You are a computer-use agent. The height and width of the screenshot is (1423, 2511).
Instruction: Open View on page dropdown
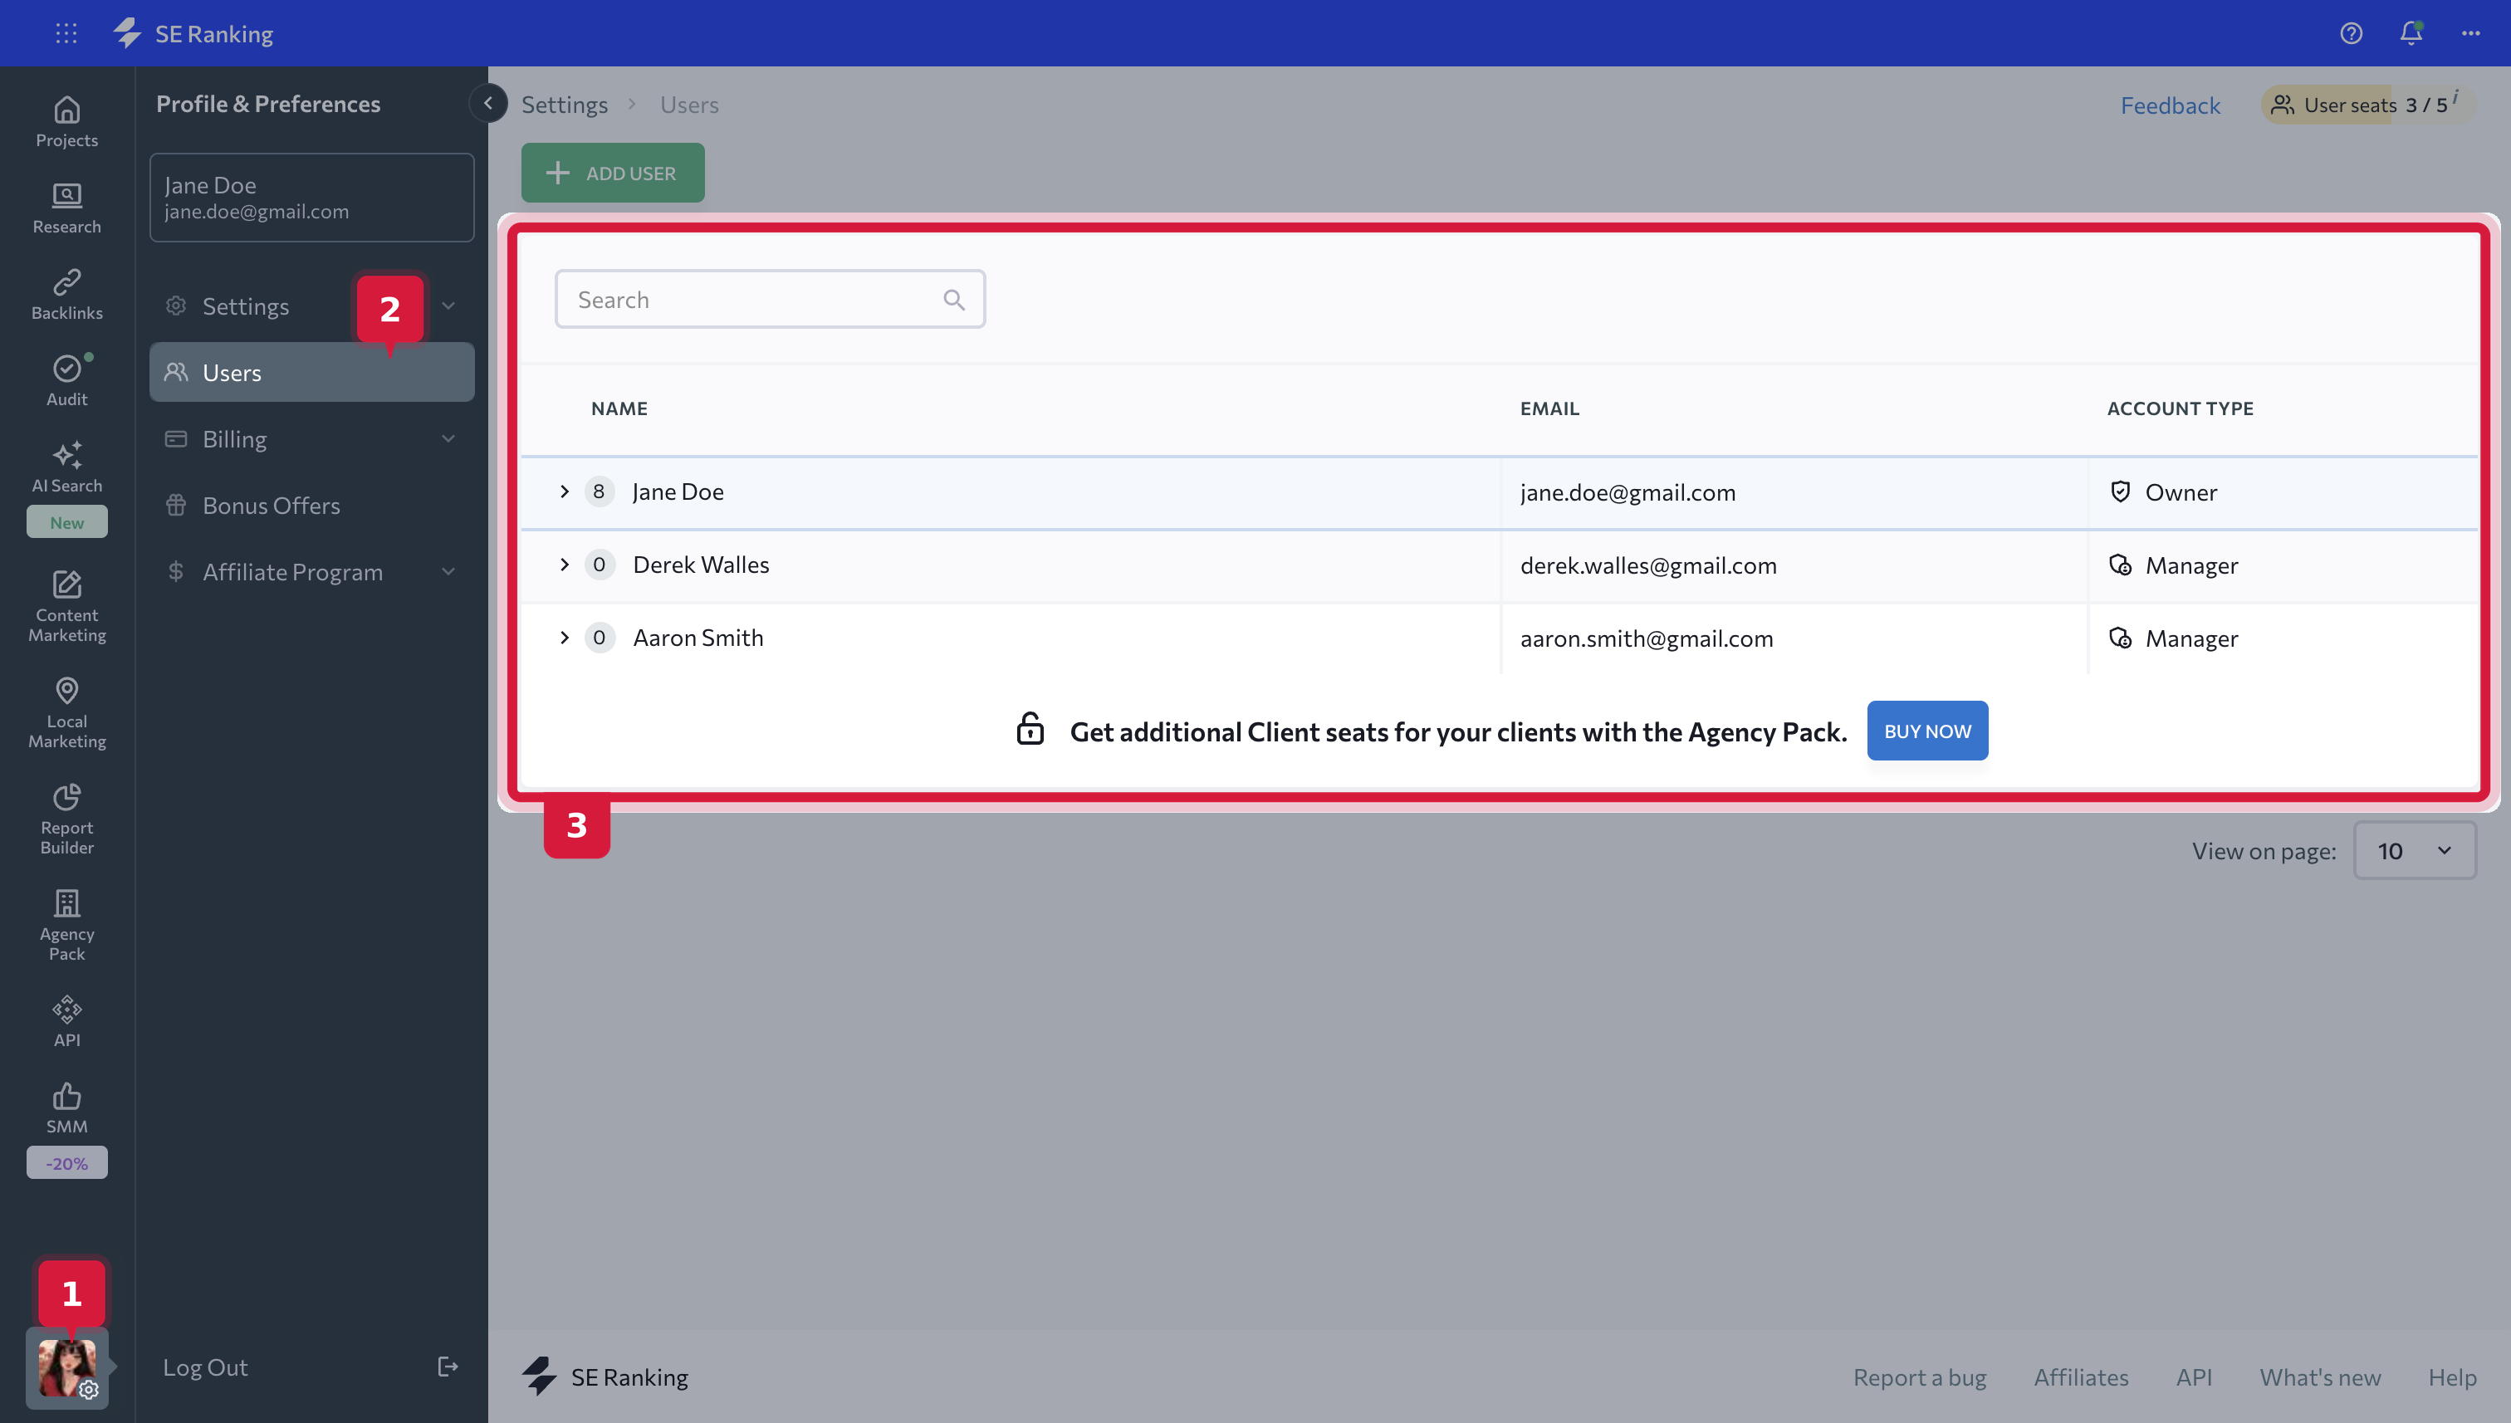click(2414, 850)
